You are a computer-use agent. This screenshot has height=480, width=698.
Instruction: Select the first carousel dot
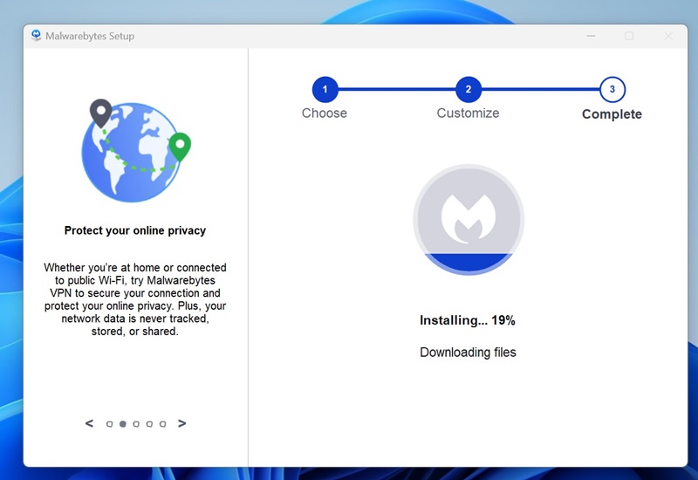[109, 424]
